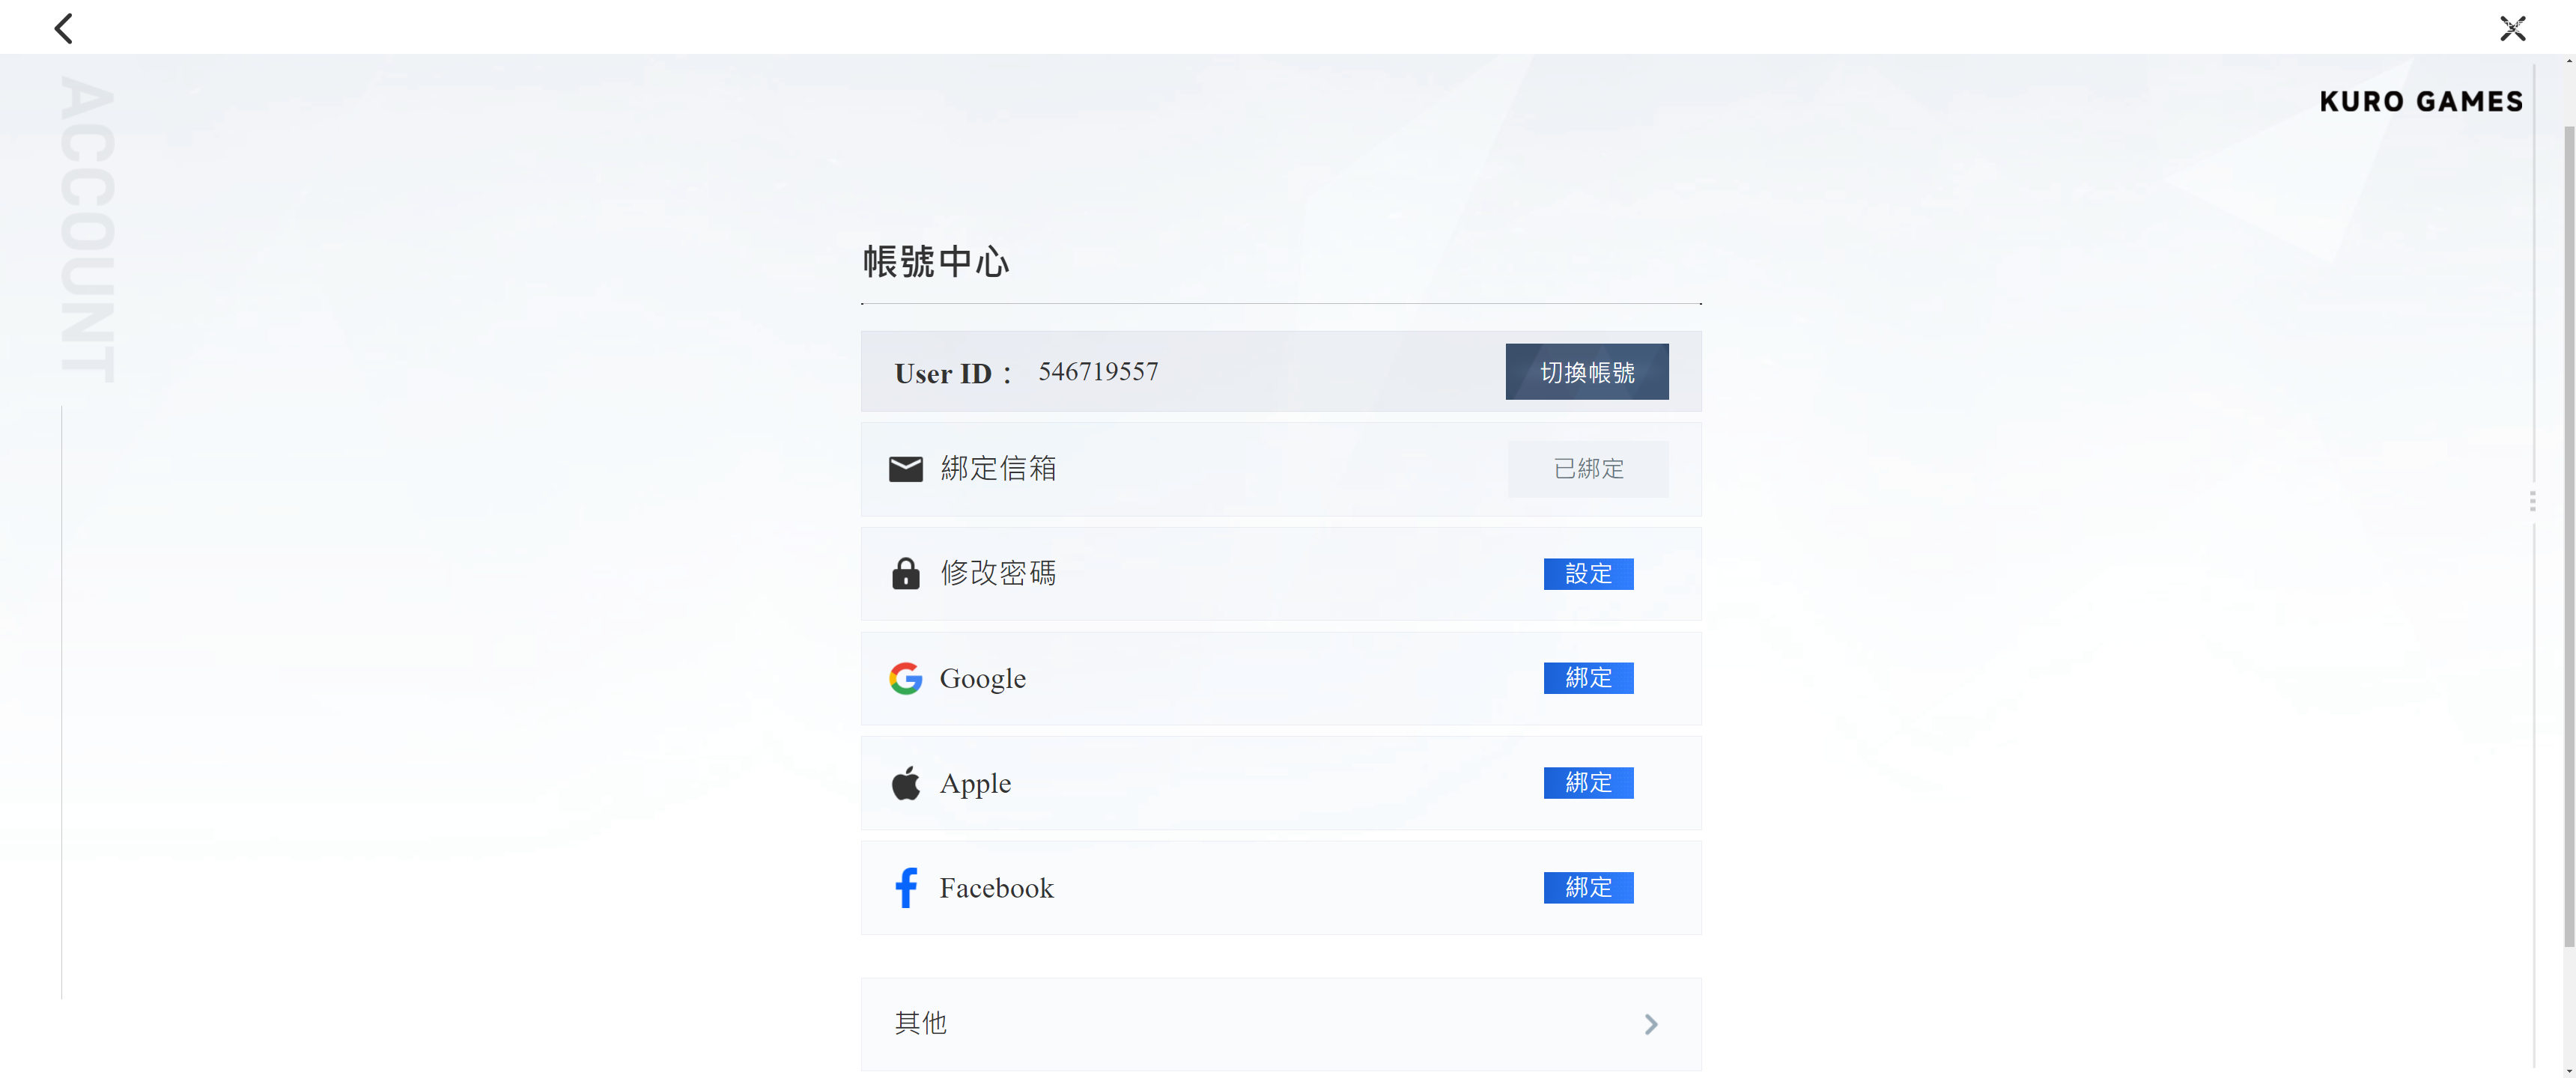Click the 修改密碼 row label

pyautogui.click(x=997, y=574)
